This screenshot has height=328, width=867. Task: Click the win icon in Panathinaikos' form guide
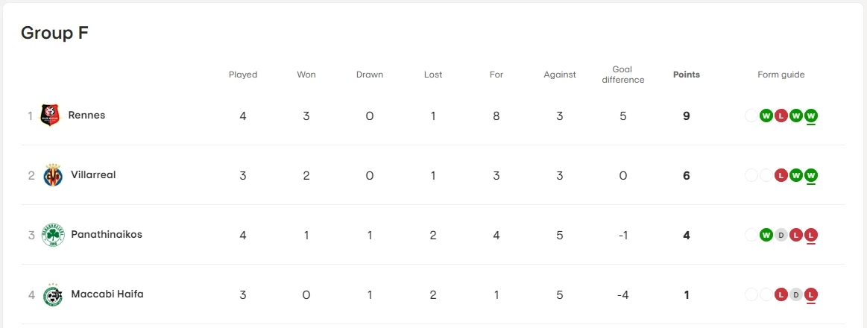pos(766,235)
